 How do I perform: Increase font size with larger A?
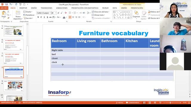[58, 13]
